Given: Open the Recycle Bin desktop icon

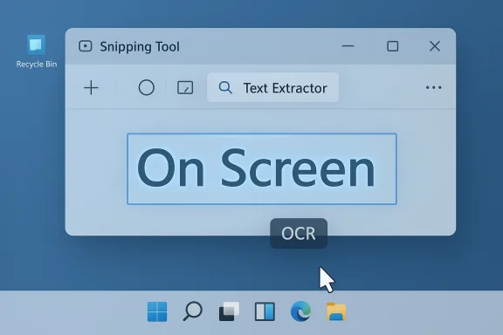Looking at the screenshot, I should click(x=37, y=51).
